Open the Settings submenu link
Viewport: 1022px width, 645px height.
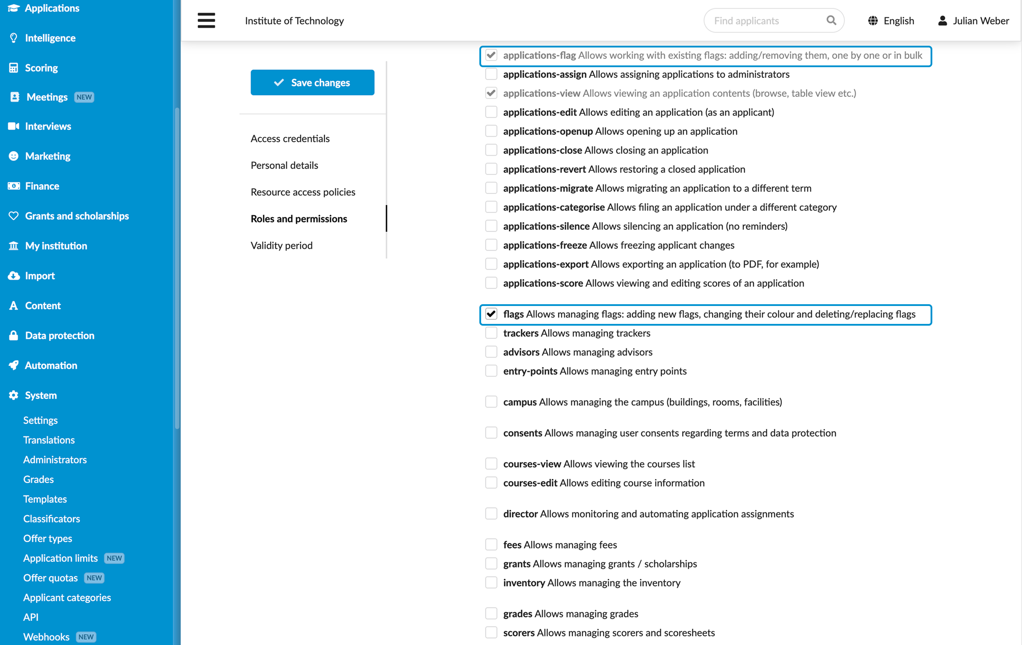tap(40, 420)
